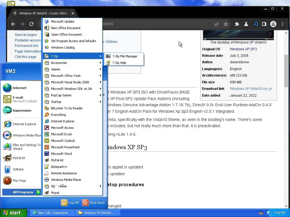Open Windows XP VistaVG.iso download link
The width and height of the screenshot is (290, 217).
tap(250, 89)
